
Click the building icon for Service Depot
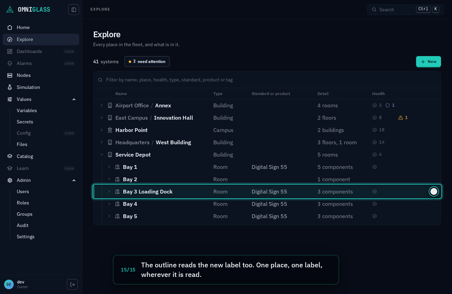[x=110, y=155]
